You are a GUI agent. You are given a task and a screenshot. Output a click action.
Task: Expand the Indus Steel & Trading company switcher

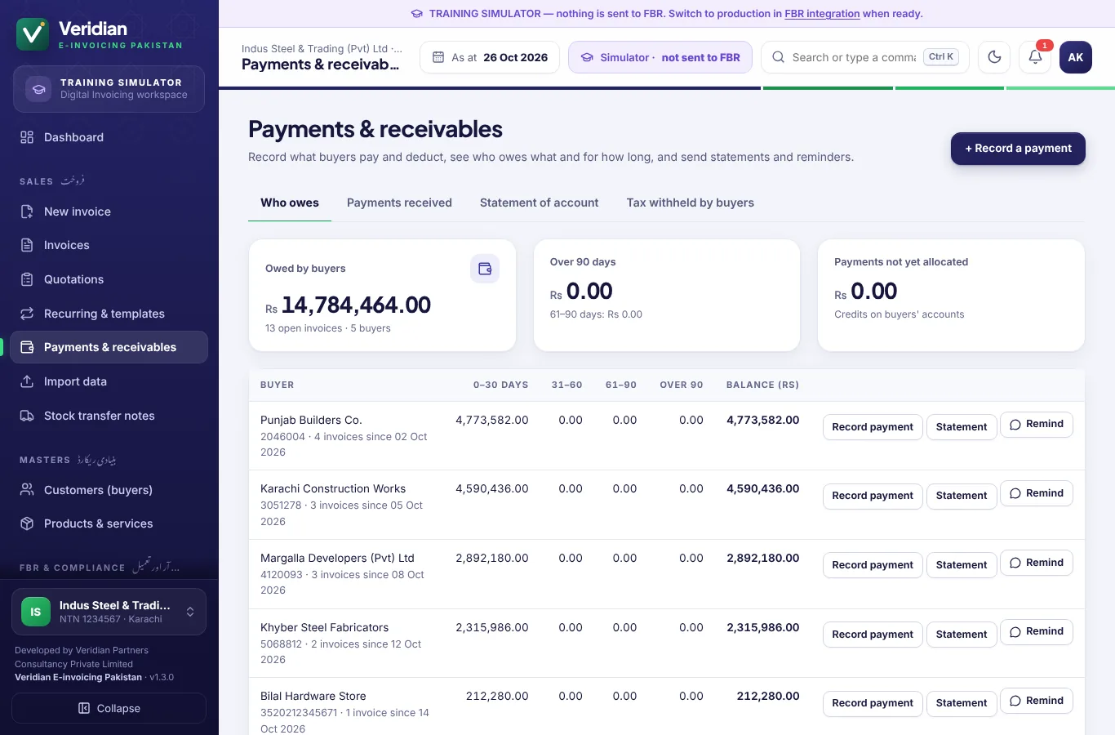109,612
